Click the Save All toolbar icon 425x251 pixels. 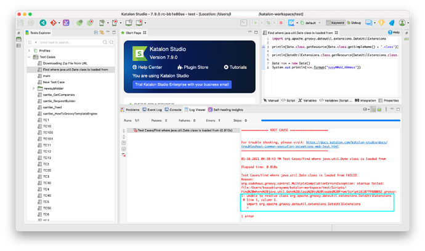[x=31, y=23]
